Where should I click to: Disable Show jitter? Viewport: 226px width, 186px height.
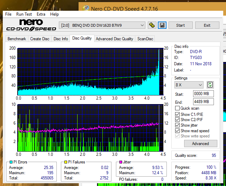177,125
